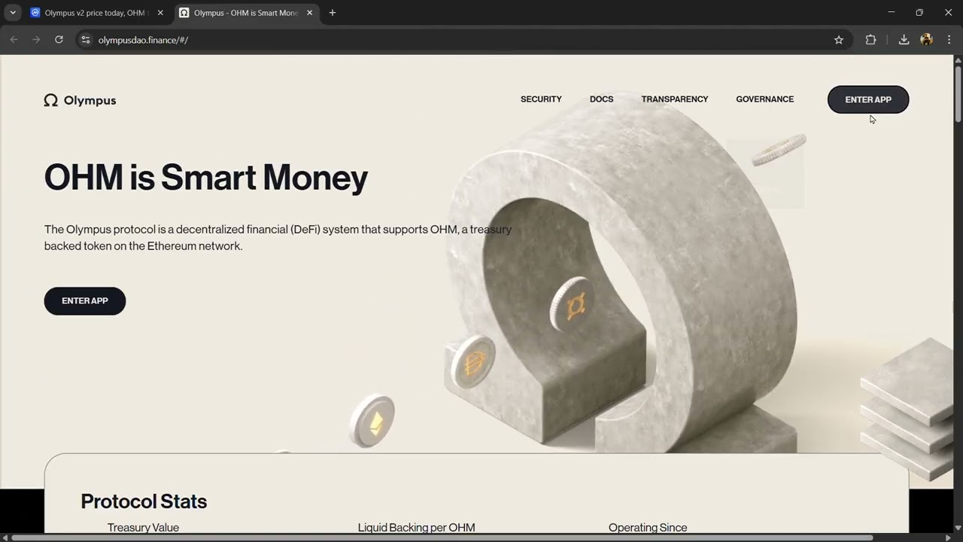This screenshot has height=542, width=963.
Task: Click the scroll down arrow of the page
Action: (x=958, y=528)
